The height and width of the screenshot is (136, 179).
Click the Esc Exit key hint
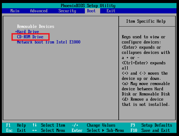[x=16, y=131]
